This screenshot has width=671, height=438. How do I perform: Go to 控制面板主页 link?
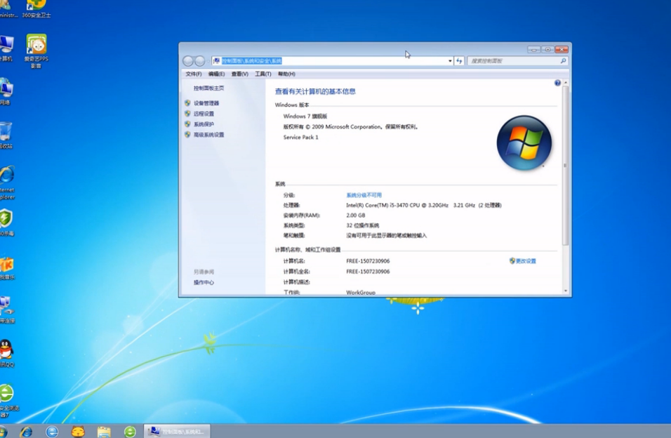pos(208,88)
